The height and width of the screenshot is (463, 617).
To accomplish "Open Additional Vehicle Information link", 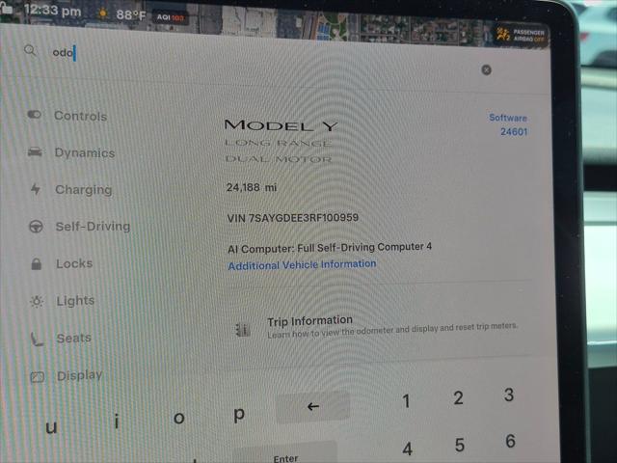I will 302,264.
